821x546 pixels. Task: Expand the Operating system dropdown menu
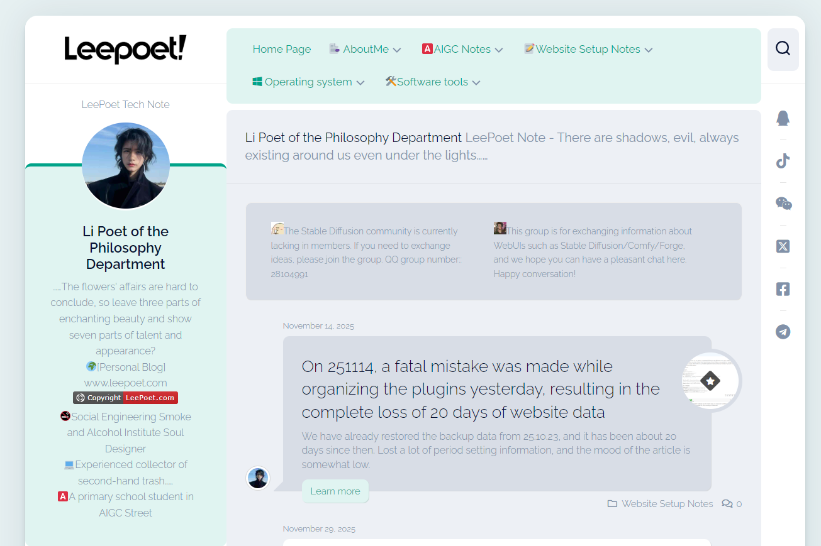[x=308, y=82]
